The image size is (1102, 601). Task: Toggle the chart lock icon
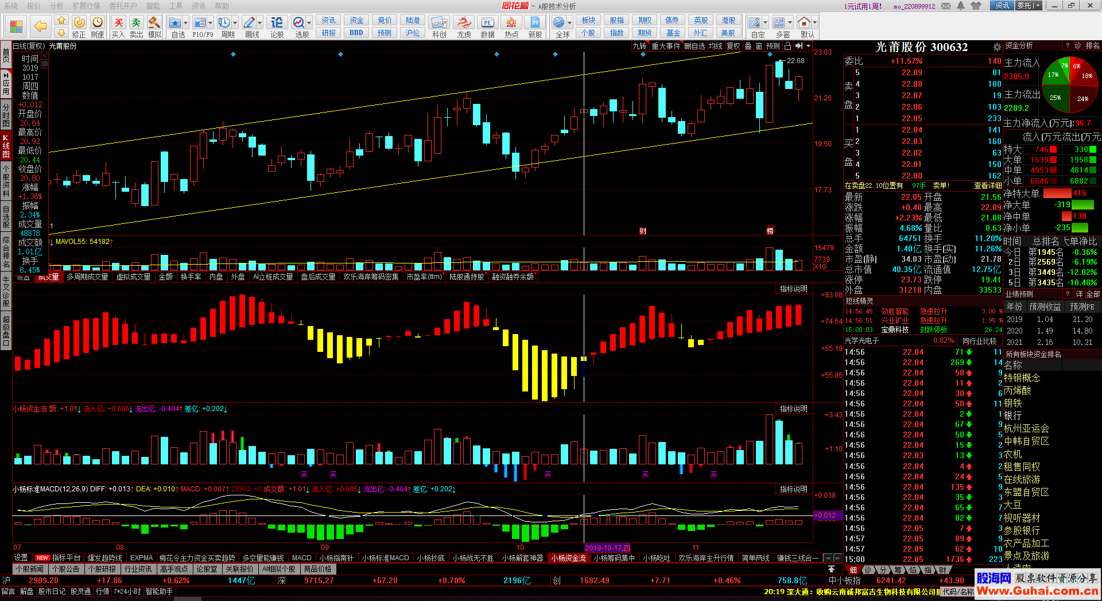788,46
